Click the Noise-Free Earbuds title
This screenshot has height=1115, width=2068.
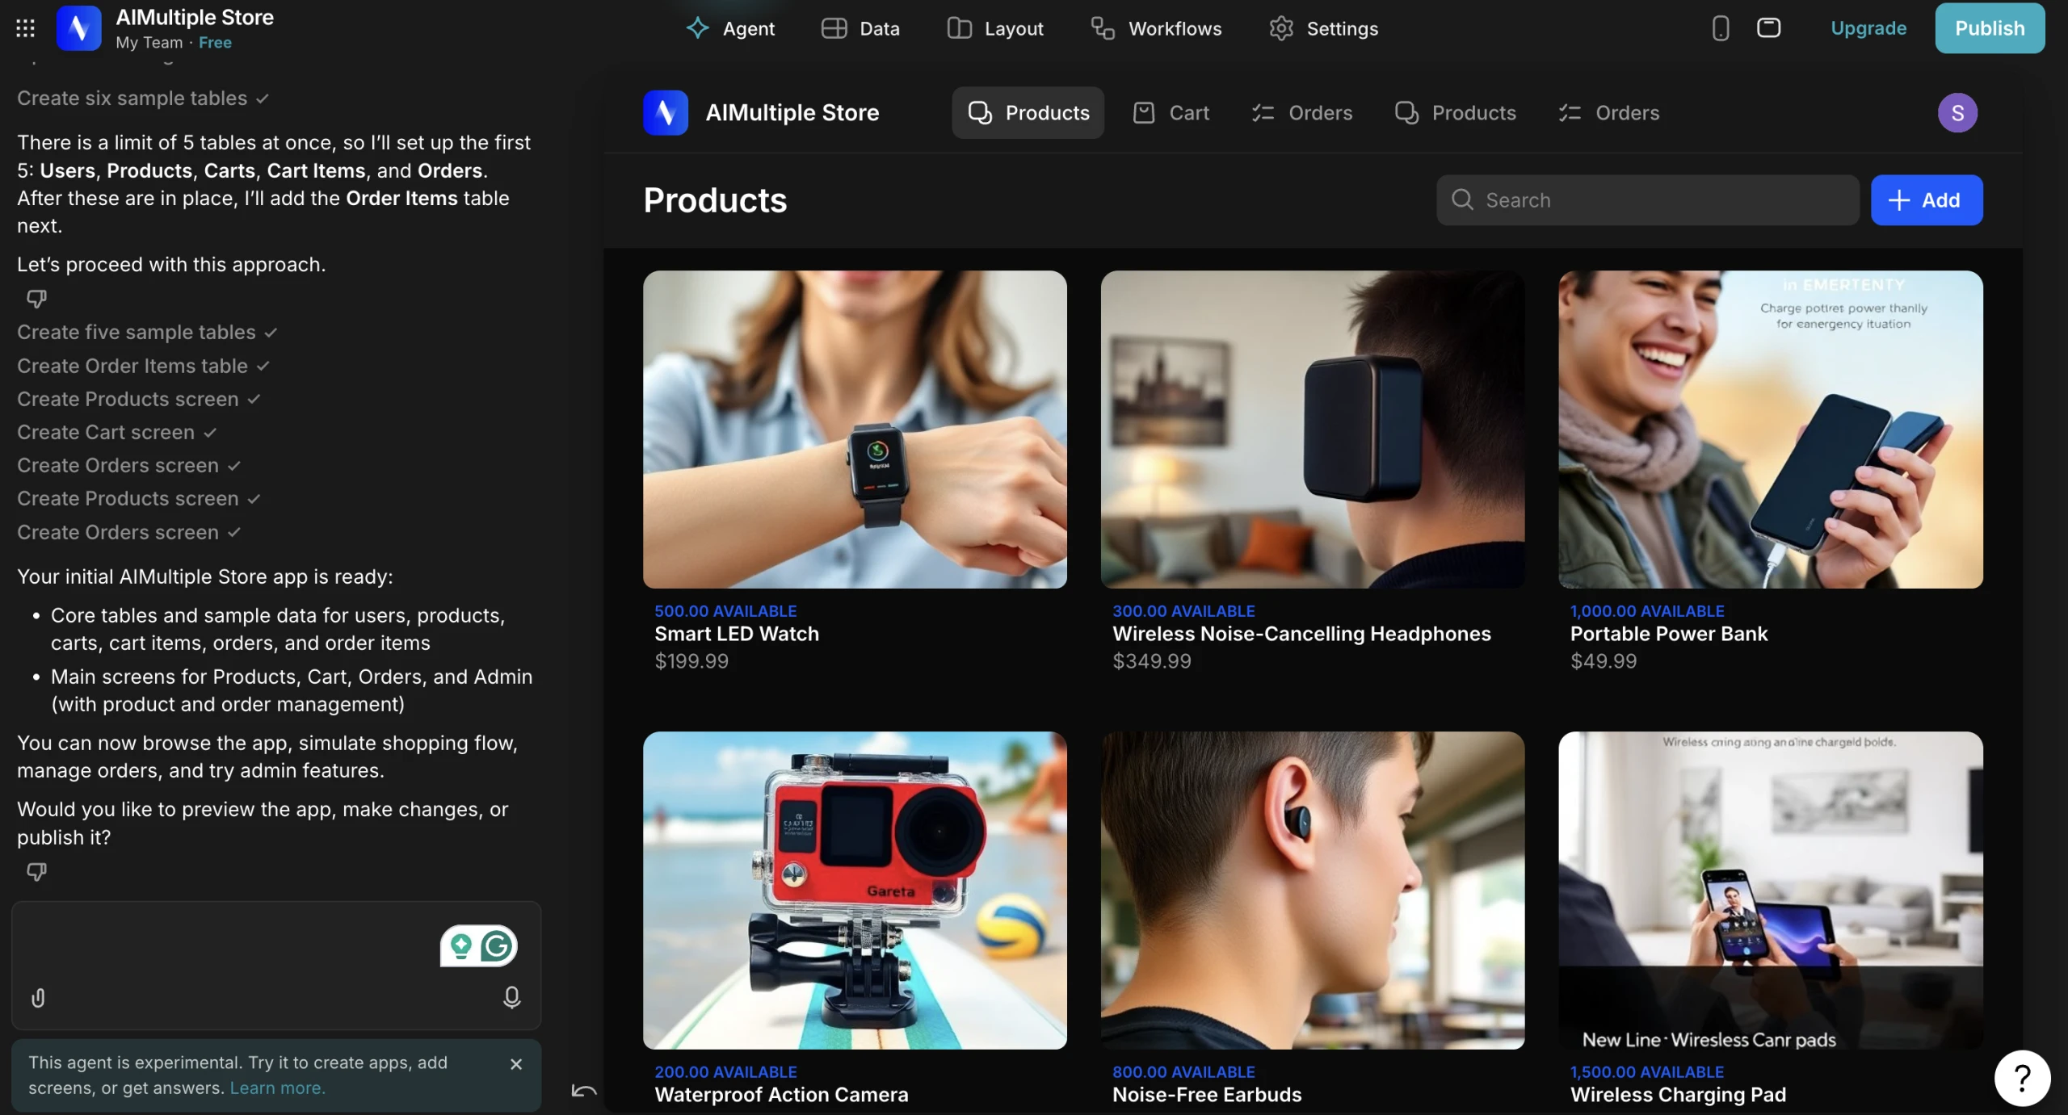(1207, 1095)
